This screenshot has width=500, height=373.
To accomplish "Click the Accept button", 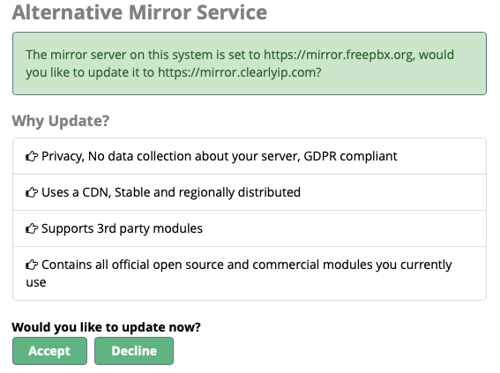I will click(49, 351).
